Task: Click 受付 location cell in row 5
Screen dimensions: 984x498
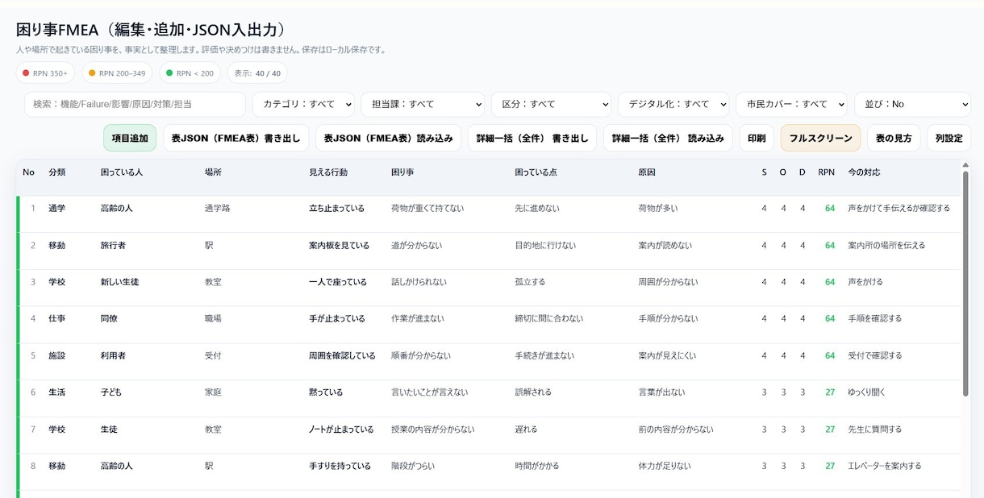Action: pyautogui.click(x=214, y=355)
